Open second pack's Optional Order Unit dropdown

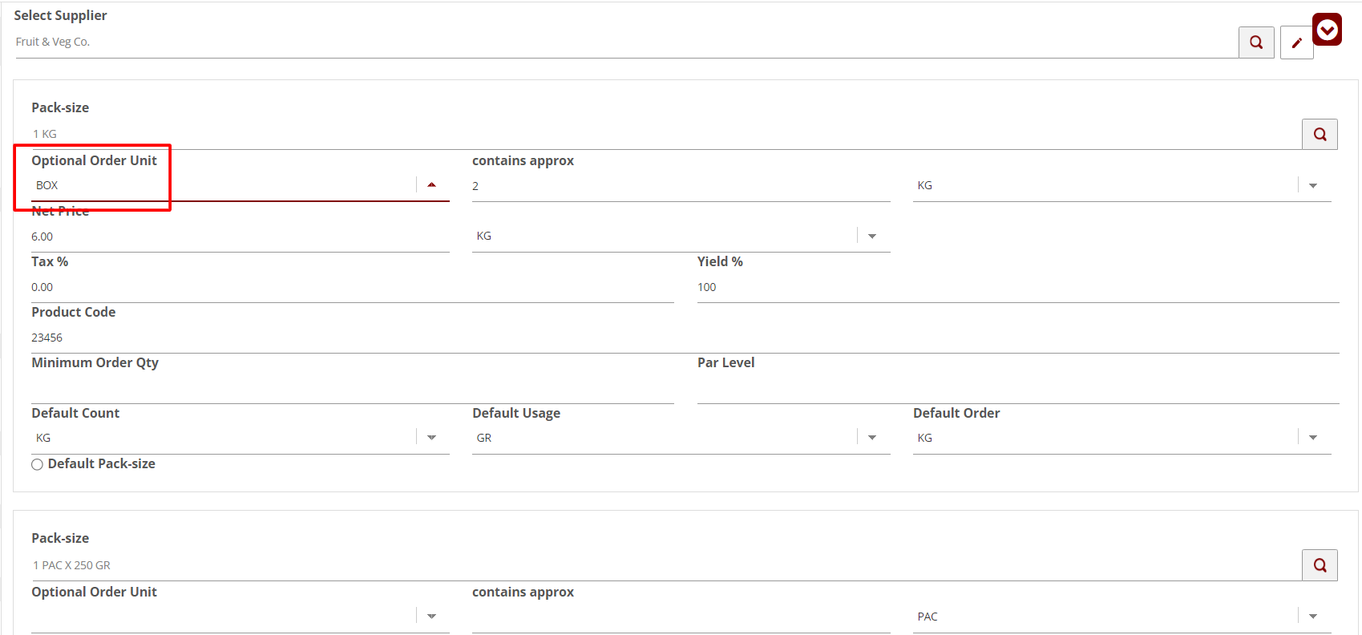[x=431, y=617]
